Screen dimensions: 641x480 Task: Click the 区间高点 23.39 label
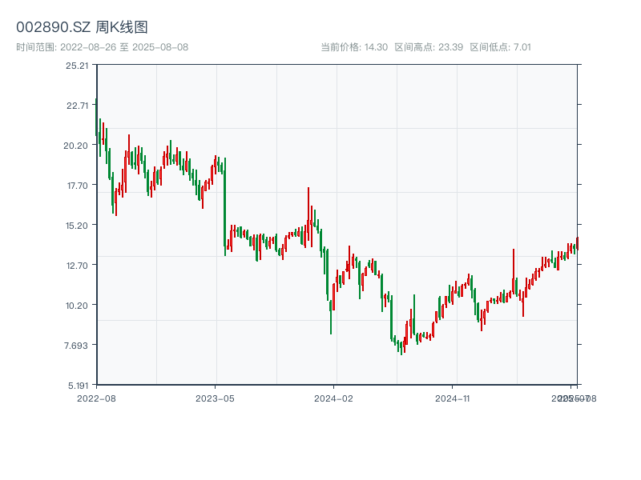(429, 47)
